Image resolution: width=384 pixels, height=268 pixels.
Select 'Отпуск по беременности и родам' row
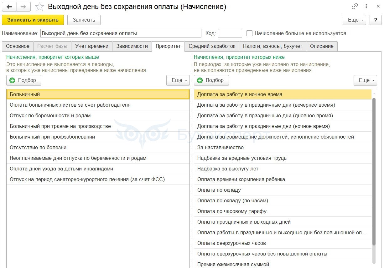(50, 116)
